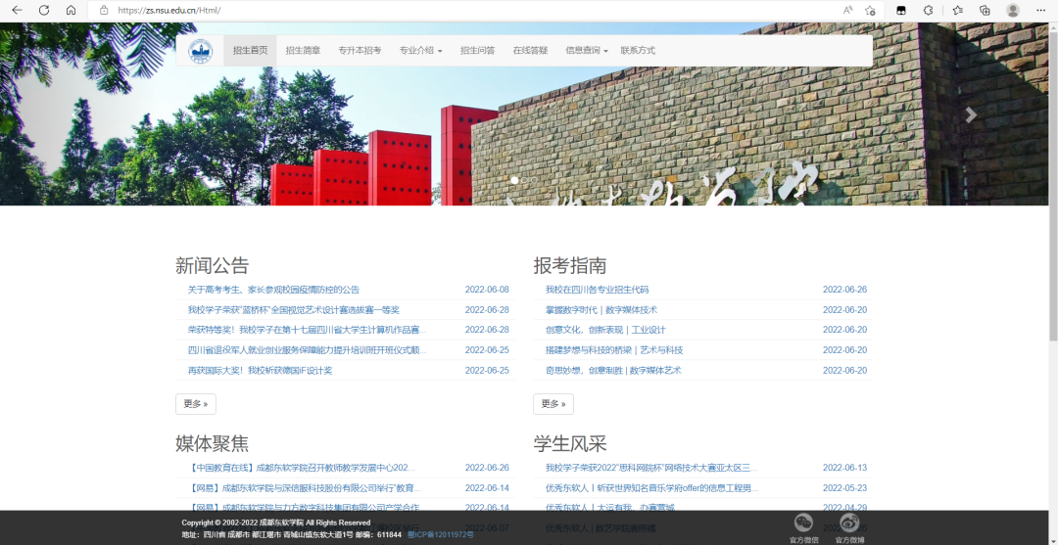This screenshot has height=545, width=1058.
Task: Open news about 高考考生家长参观校园疫情防控
Action: [x=273, y=290]
